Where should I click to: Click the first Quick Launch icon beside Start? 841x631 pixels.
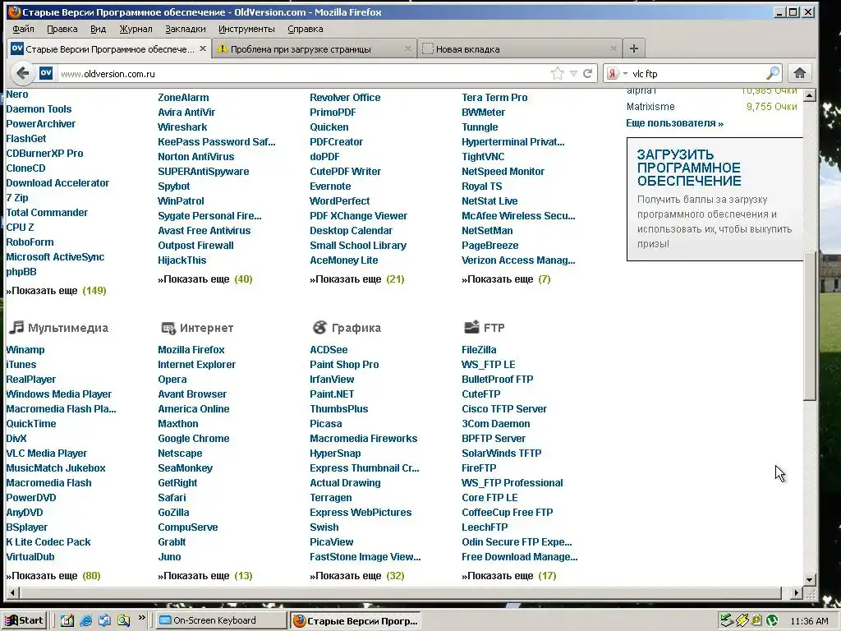pos(67,621)
